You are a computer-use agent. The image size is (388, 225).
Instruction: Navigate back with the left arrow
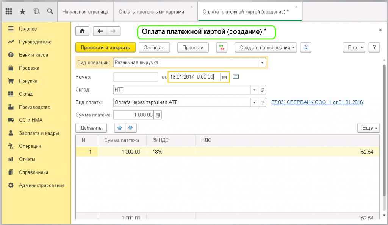(100, 31)
